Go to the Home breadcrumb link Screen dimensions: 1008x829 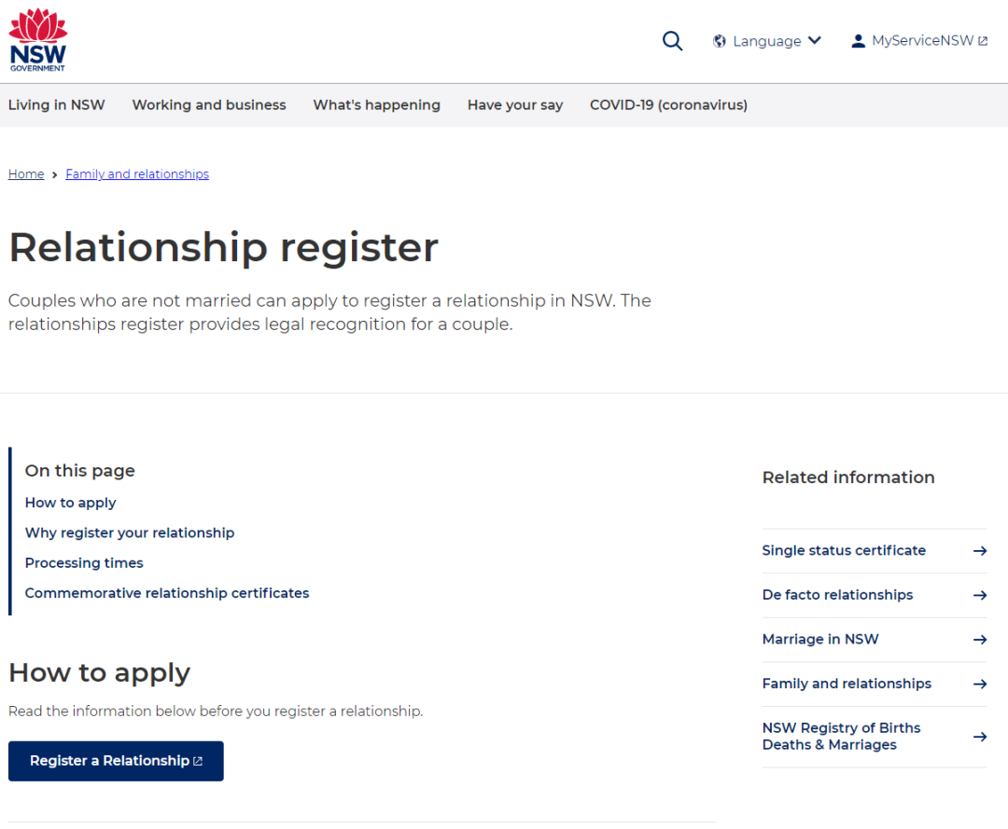coord(26,174)
